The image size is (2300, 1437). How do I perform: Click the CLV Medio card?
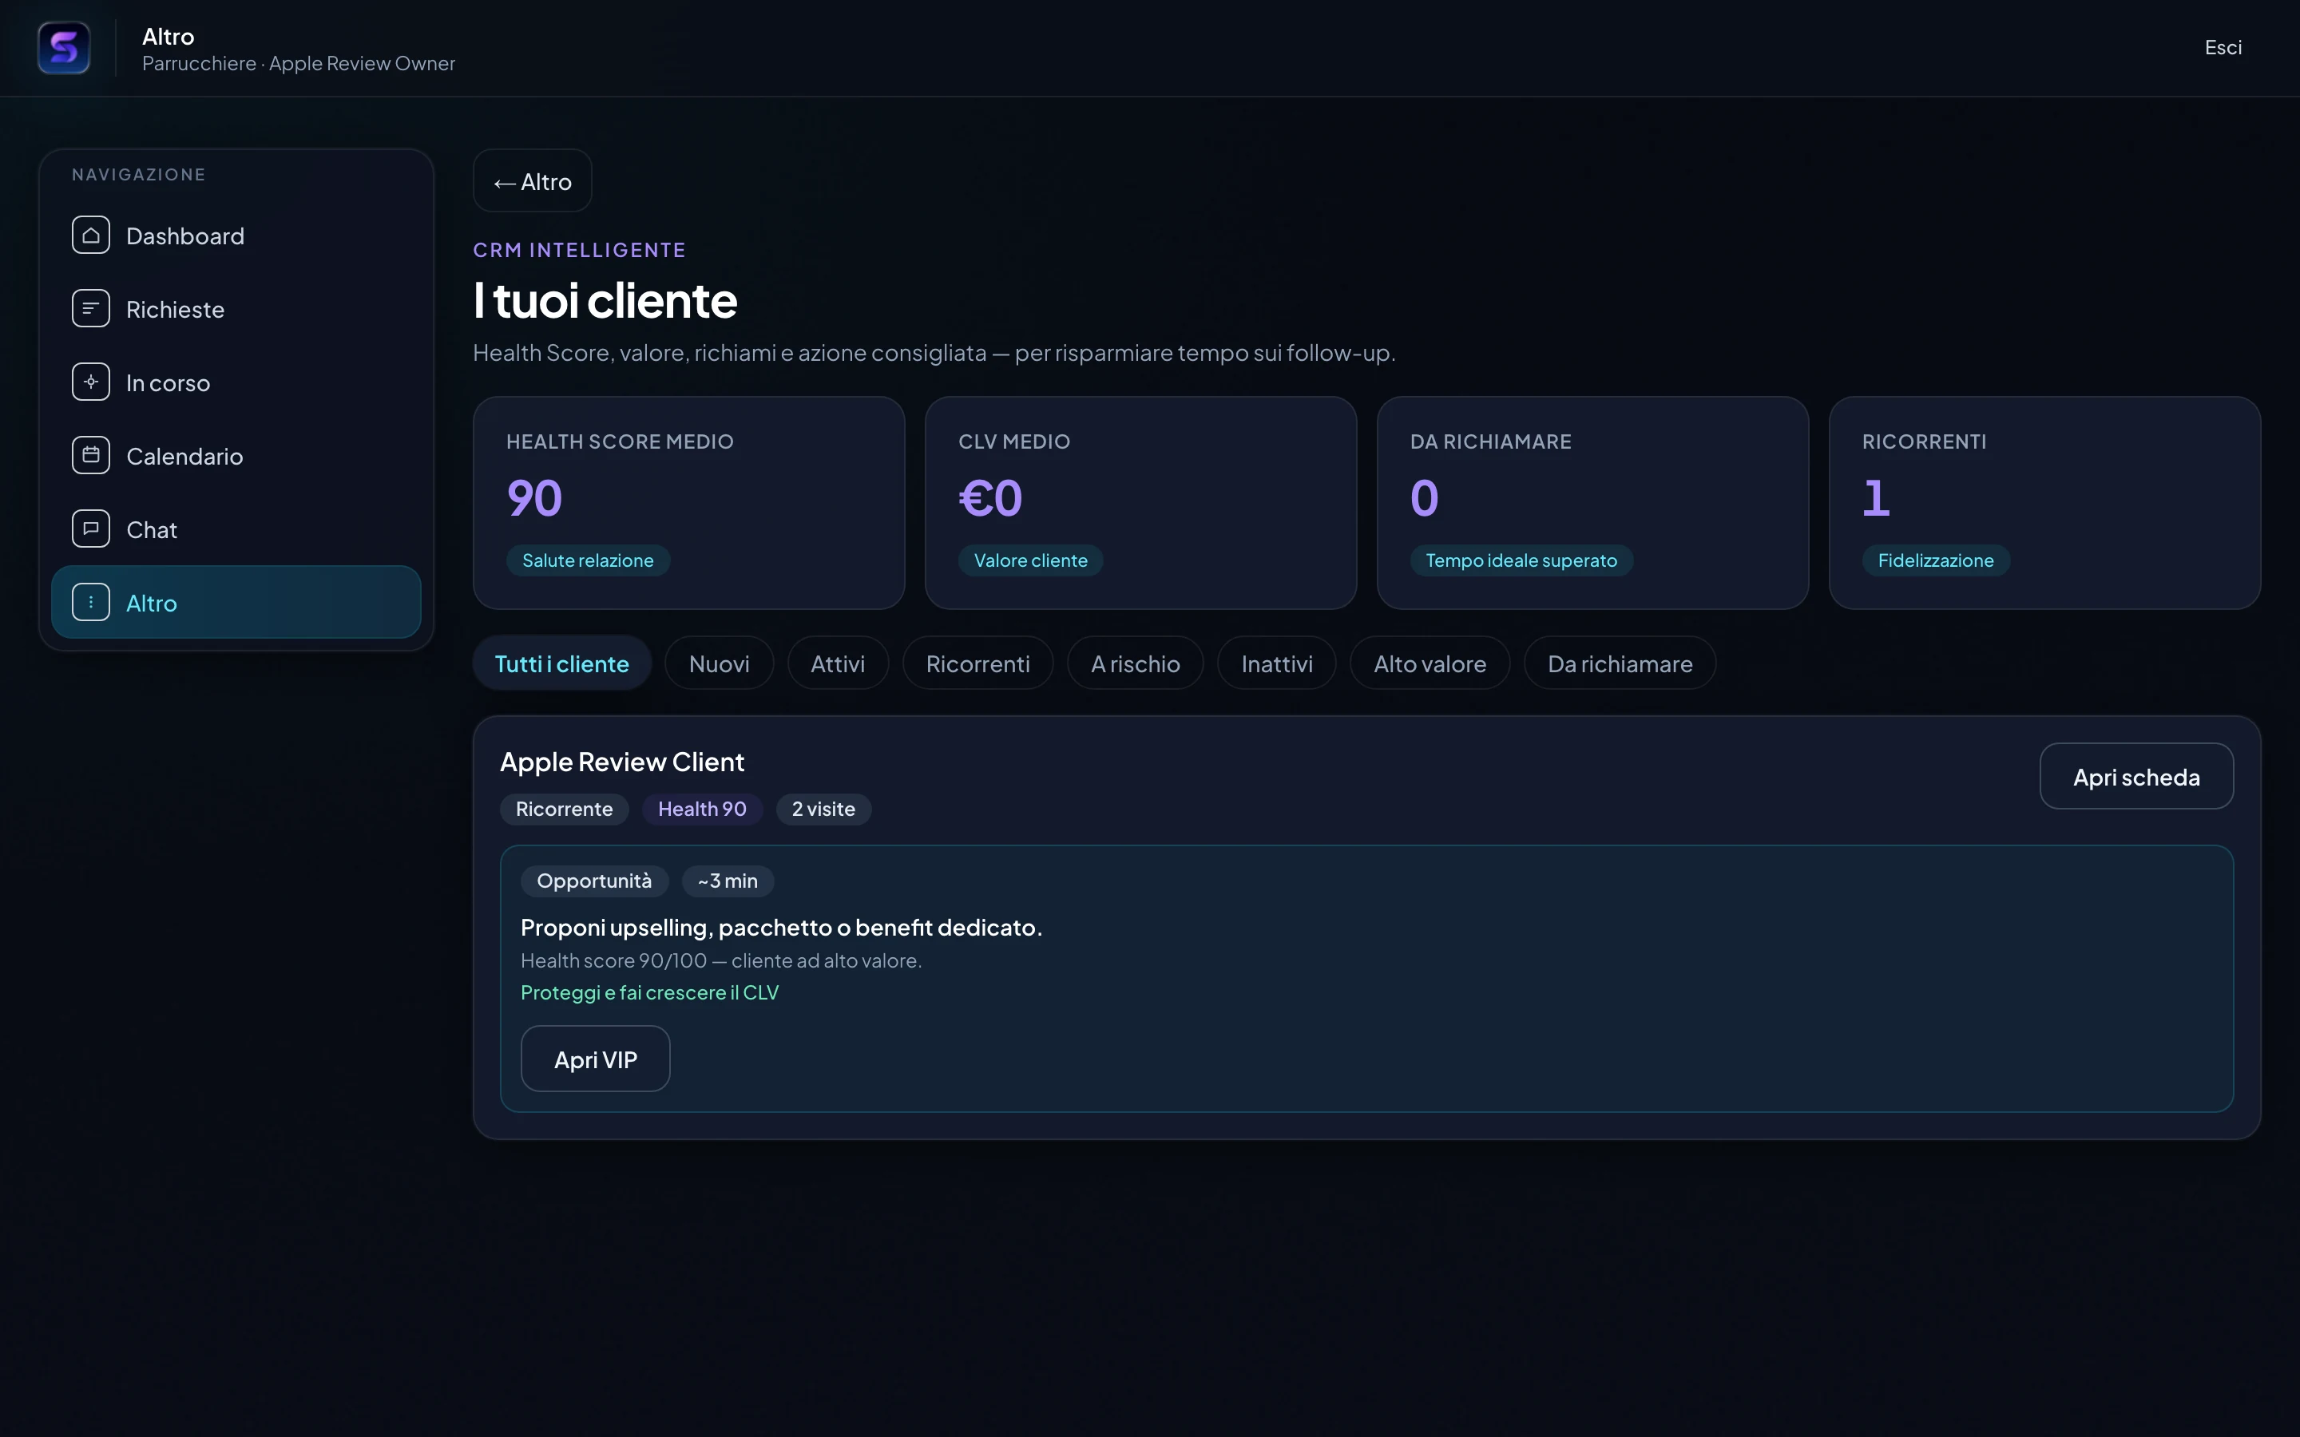click(x=1140, y=503)
